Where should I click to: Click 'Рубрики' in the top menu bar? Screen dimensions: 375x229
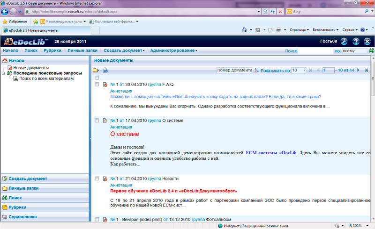[52, 50]
